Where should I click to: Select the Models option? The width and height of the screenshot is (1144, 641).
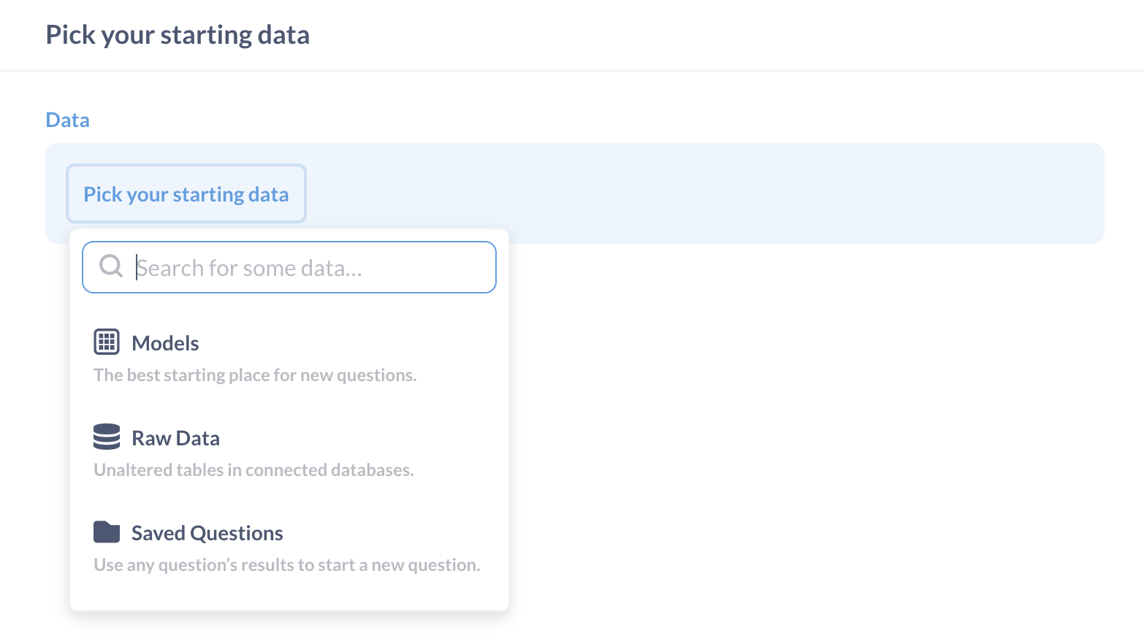(x=289, y=357)
